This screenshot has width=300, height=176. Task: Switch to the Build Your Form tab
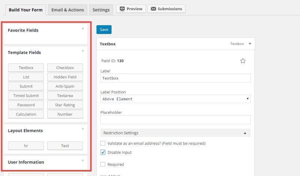pyautogui.click(x=25, y=10)
